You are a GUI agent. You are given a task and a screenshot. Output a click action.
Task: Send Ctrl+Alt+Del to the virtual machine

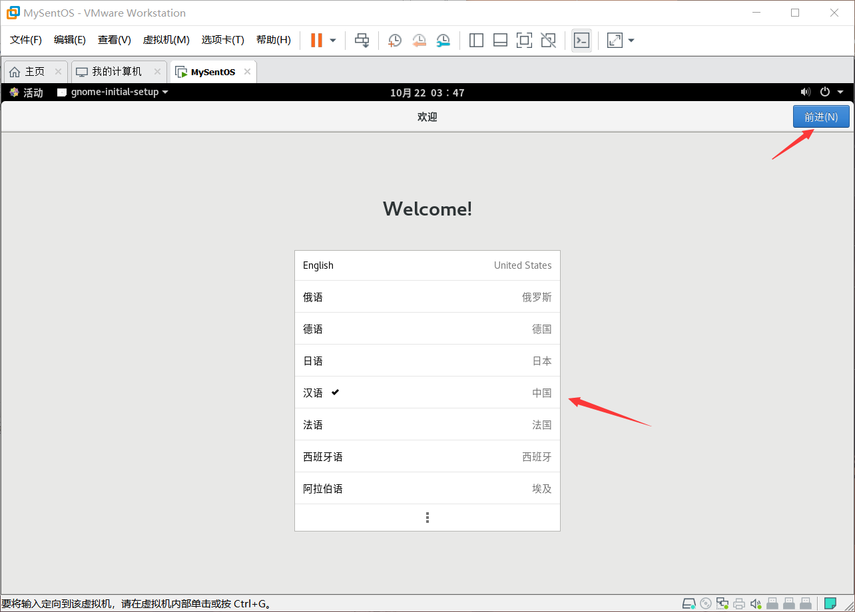pos(362,41)
